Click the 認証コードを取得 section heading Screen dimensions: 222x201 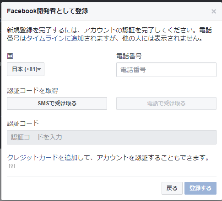(x=32, y=91)
